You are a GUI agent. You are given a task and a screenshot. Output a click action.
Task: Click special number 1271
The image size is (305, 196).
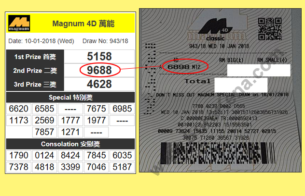(70, 132)
